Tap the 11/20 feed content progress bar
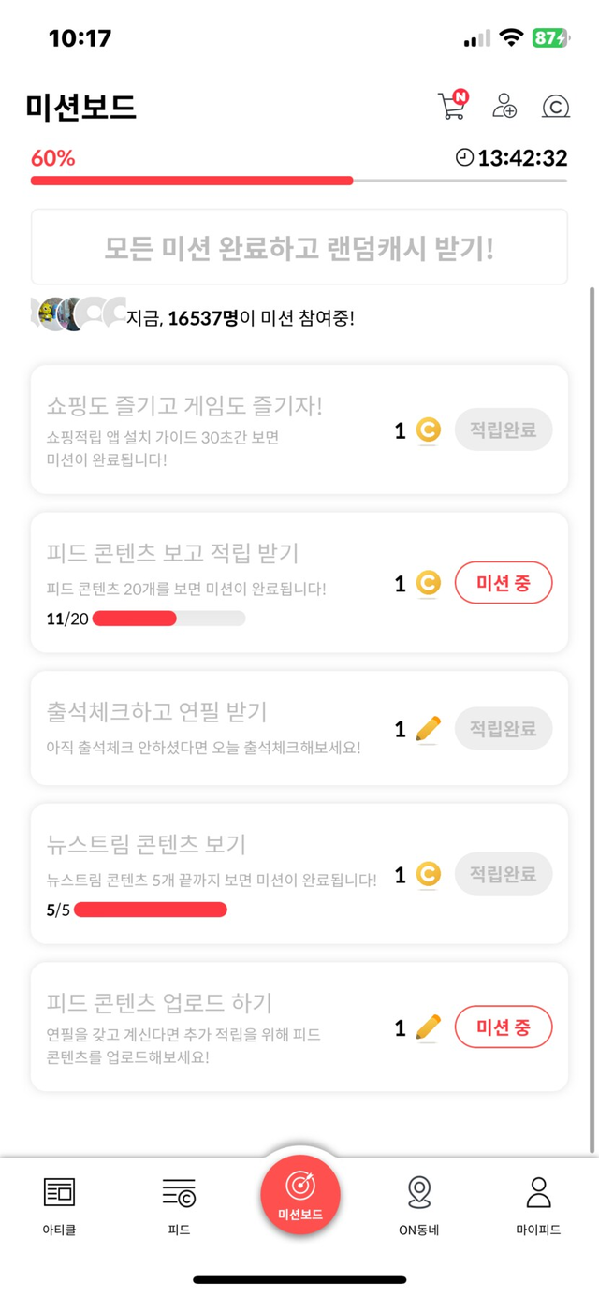This screenshot has height=1296, width=599. tap(168, 619)
